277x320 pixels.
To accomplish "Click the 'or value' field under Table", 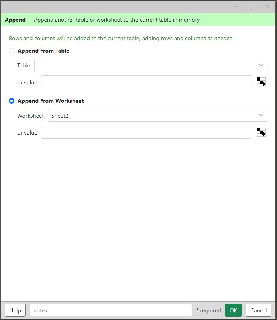I will tap(146, 82).
